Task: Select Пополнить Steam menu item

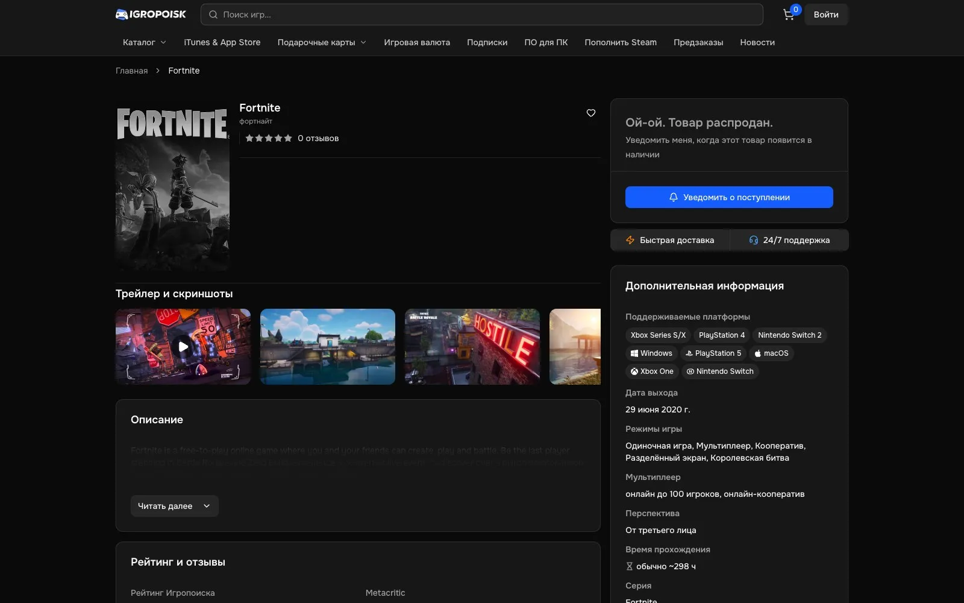Action: (621, 42)
